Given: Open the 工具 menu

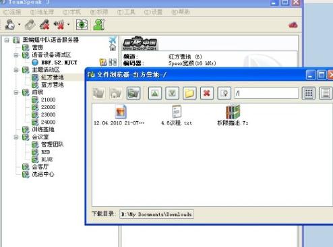Looking at the screenshot, I should click(126, 12).
